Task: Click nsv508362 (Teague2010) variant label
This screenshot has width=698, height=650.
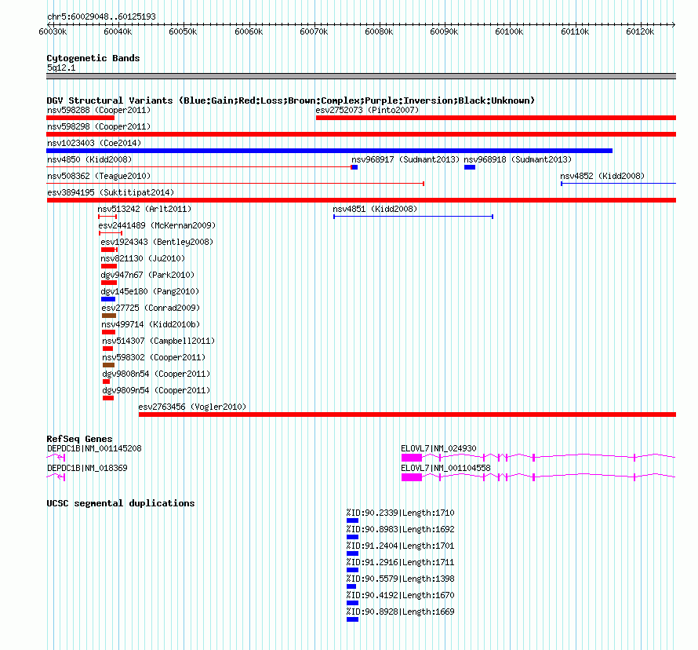Action: click(99, 176)
